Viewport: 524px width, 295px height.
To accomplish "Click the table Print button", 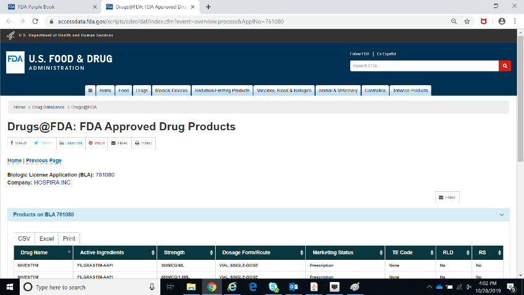I will click(69, 238).
